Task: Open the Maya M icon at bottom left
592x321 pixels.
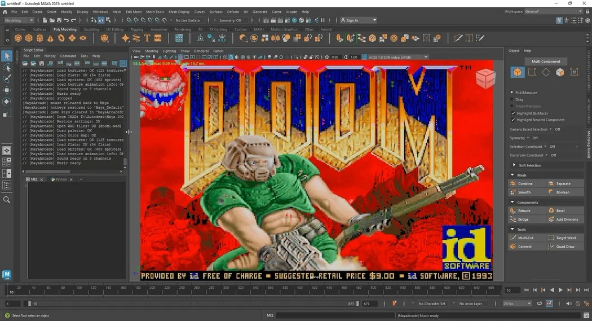Action: pyautogui.click(x=6, y=275)
